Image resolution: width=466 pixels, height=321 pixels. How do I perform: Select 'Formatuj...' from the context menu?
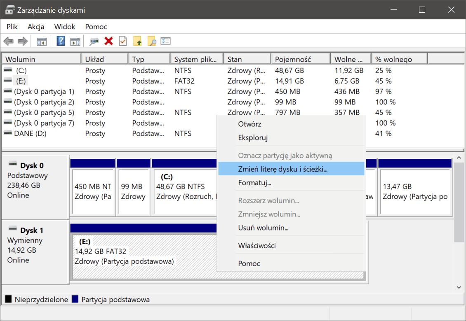[254, 182]
